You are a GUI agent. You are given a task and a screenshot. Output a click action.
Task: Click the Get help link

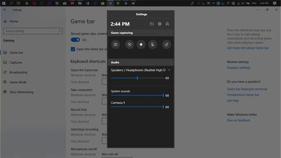[233, 101]
